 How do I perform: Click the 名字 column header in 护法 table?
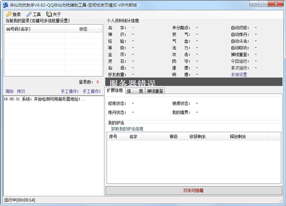pyautogui.click(x=147, y=137)
